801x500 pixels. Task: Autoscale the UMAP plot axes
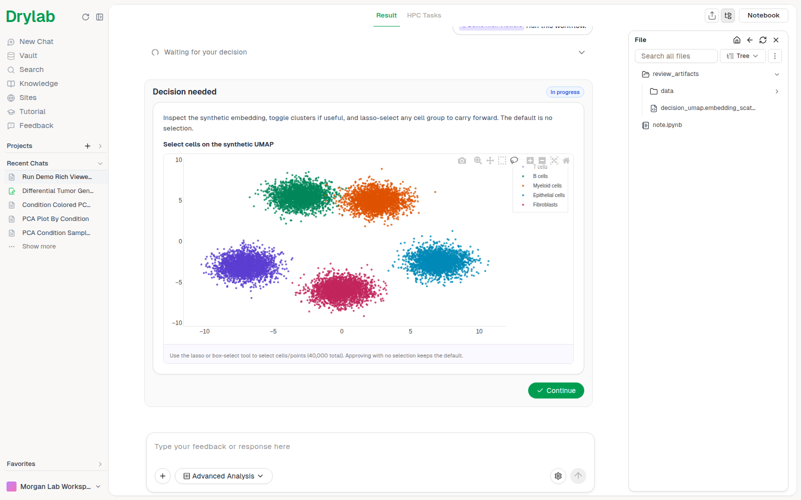pyautogui.click(x=554, y=160)
